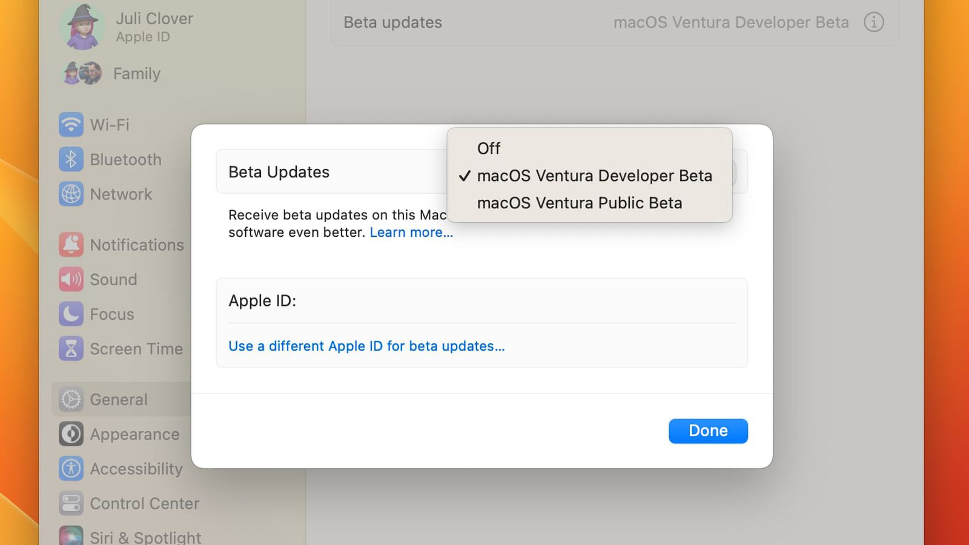This screenshot has height=545, width=969.
Task: Open Network settings globe icon
Action: 71,194
